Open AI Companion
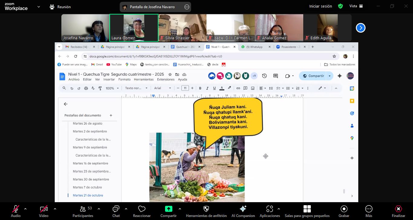This screenshot has height=220, width=413. (243, 209)
